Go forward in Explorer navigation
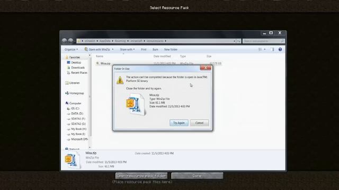 [x=70, y=41]
